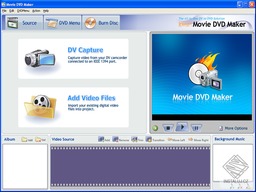Remove the selected video clip

click(121, 140)
